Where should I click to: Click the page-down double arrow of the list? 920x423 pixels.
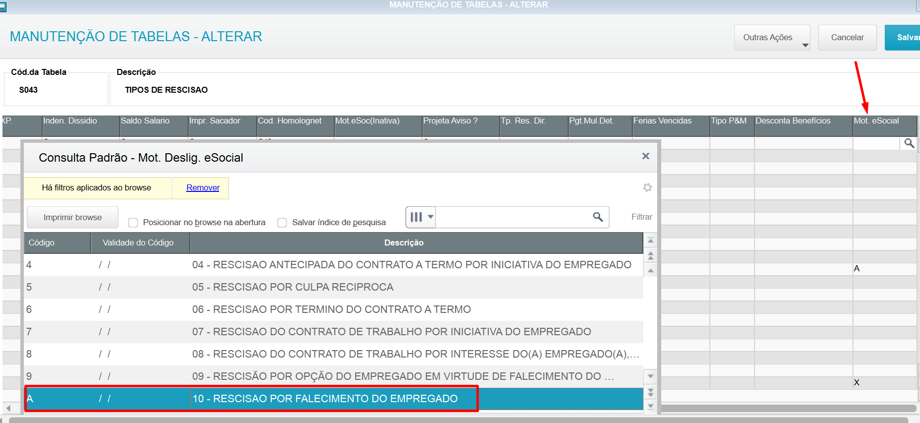[650, 392]
